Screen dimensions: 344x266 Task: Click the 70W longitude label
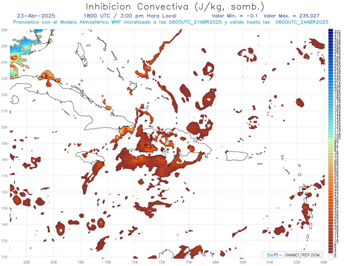coord(189,262)
